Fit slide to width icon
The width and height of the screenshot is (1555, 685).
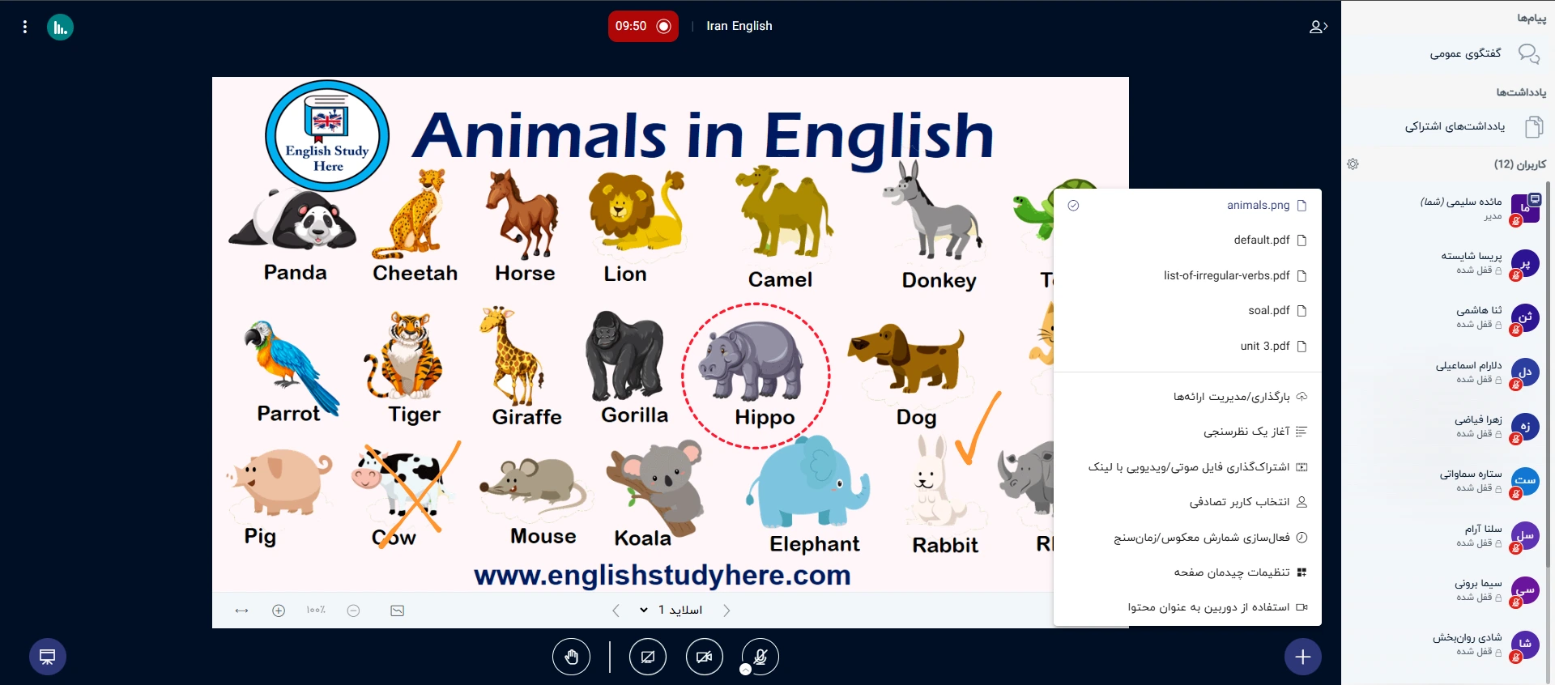[241, 611]
